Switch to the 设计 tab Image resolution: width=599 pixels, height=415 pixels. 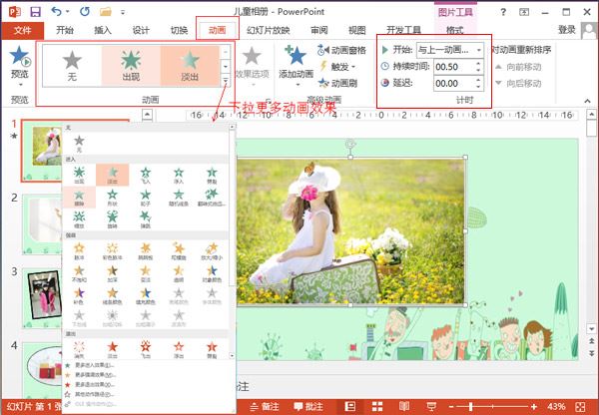click(x=141, y=30)
